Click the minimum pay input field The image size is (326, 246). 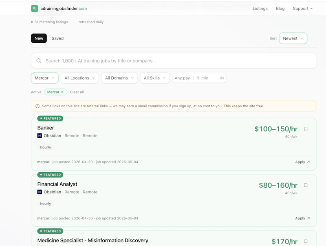coord(209,78)
